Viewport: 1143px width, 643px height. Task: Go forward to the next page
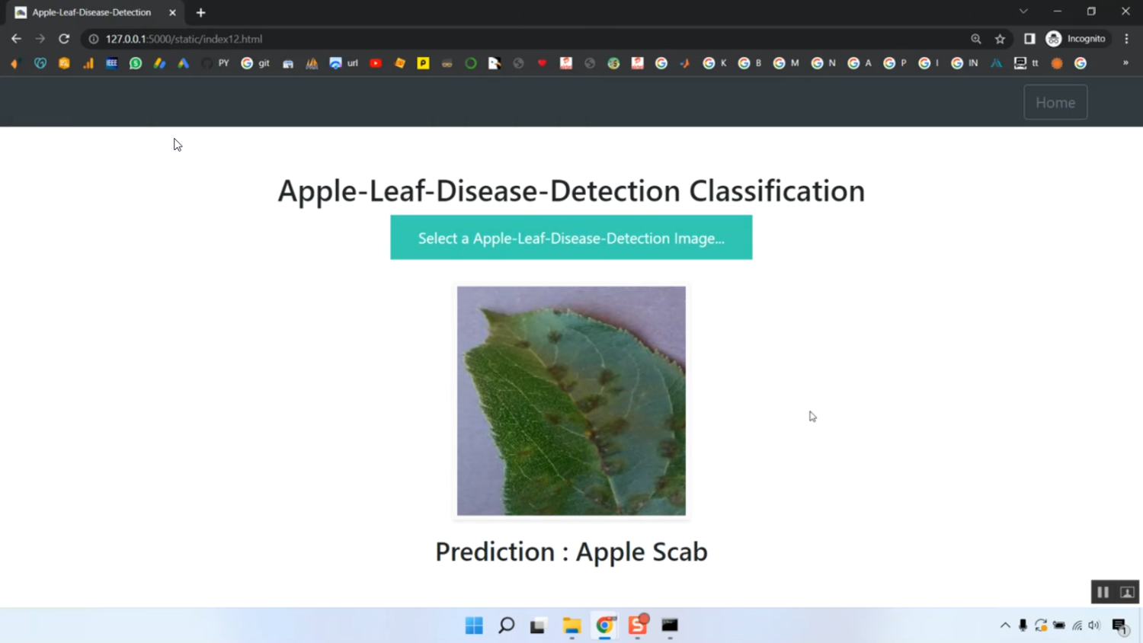pos(40,39)
